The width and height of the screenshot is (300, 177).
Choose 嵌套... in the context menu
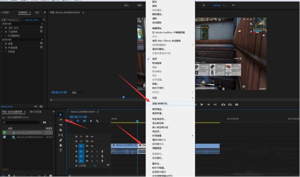171,84
